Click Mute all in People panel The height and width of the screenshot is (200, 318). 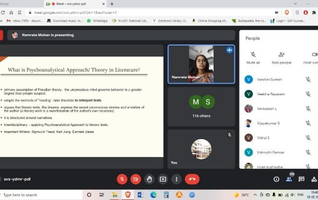(x=253, y=58)
